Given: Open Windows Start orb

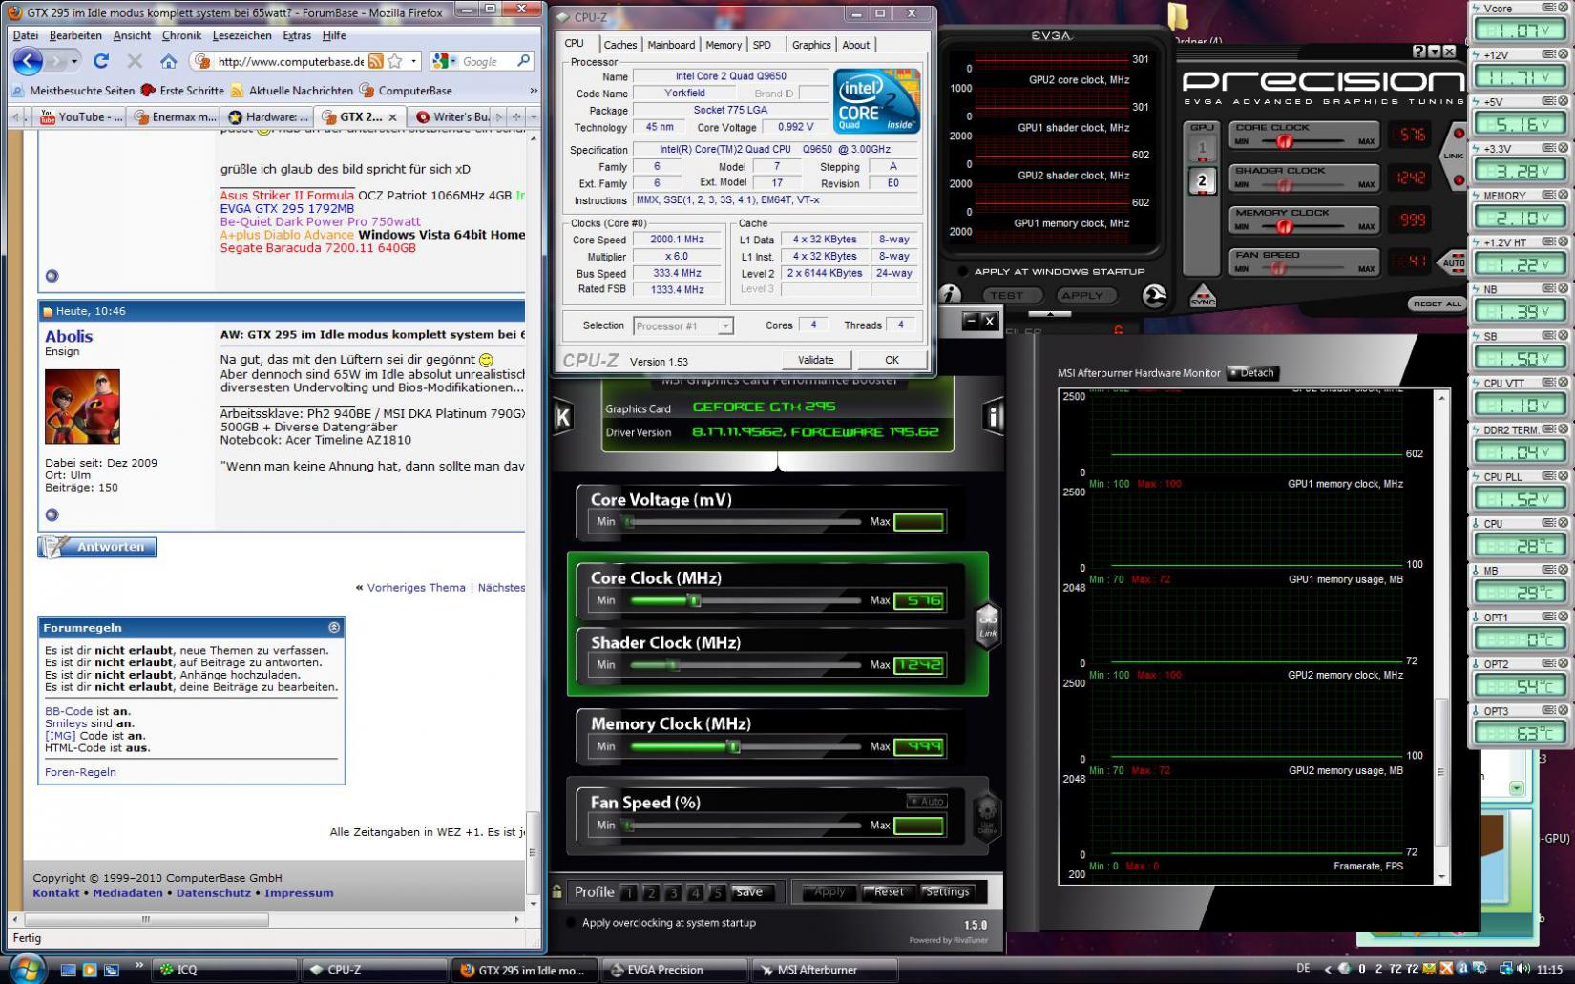Looking at the screenshot, I should 26,968.
